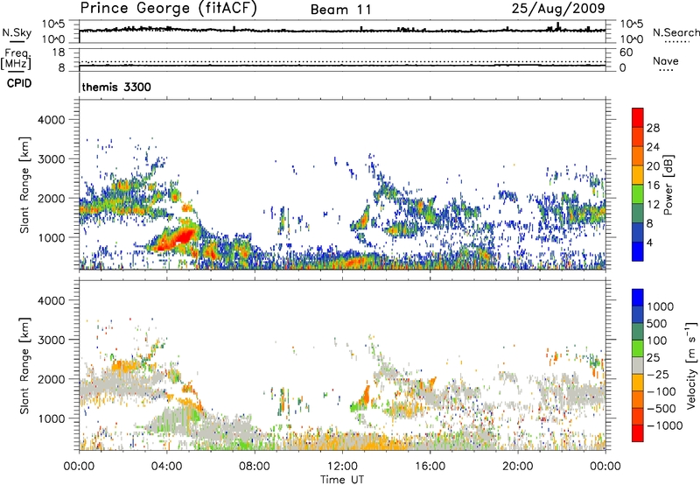Click the '28' tick on the Power scale
The height and width of the screenshot is (485, 700).
tap(653, 128)
